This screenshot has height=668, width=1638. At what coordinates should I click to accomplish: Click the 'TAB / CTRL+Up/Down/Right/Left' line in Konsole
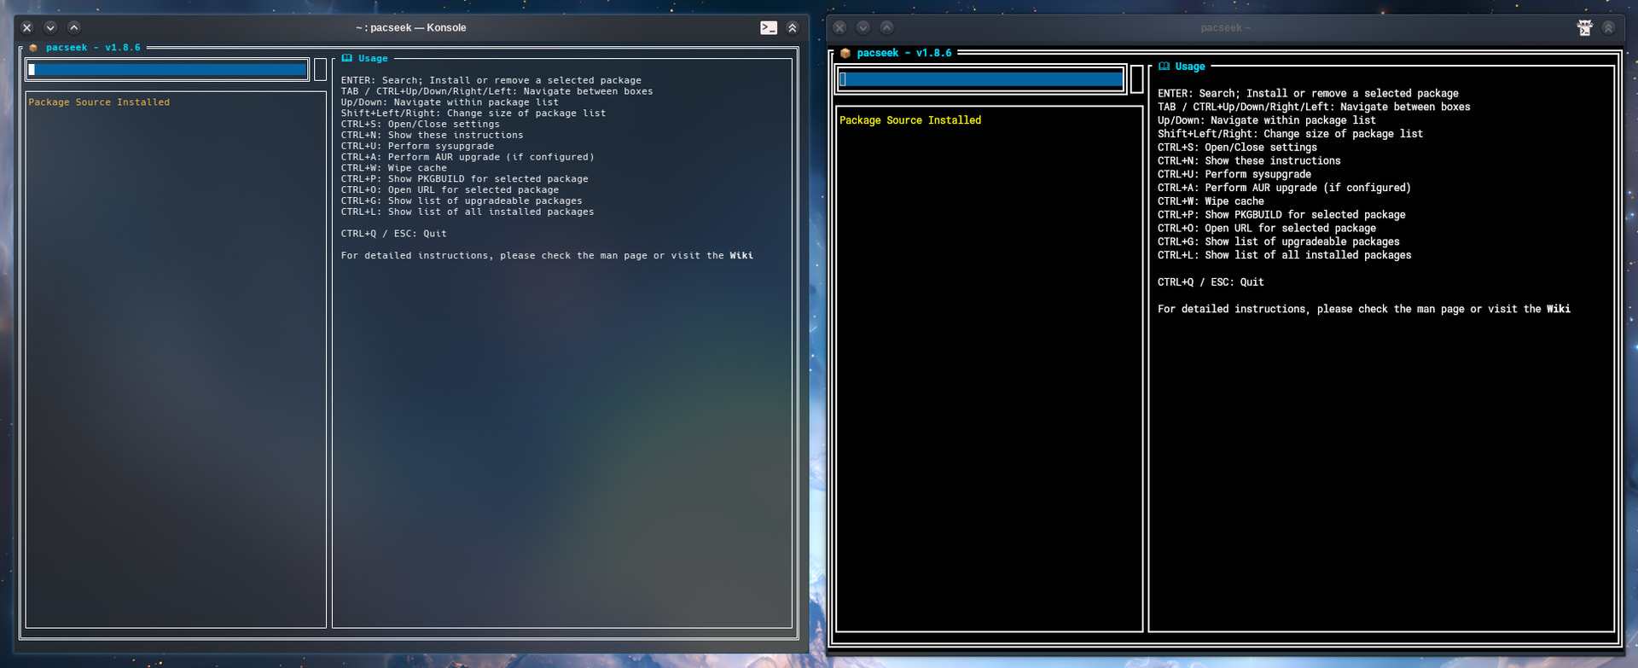click(497, 91)
